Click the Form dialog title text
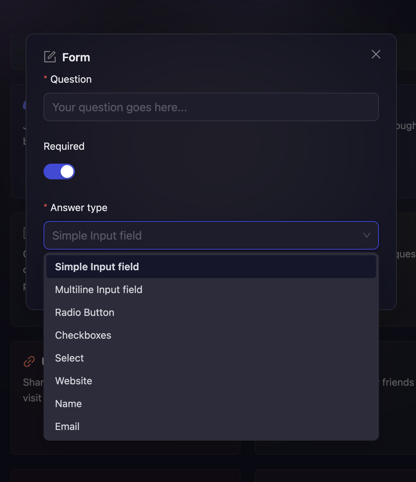 pyautogui.click(x=76, y=57)
